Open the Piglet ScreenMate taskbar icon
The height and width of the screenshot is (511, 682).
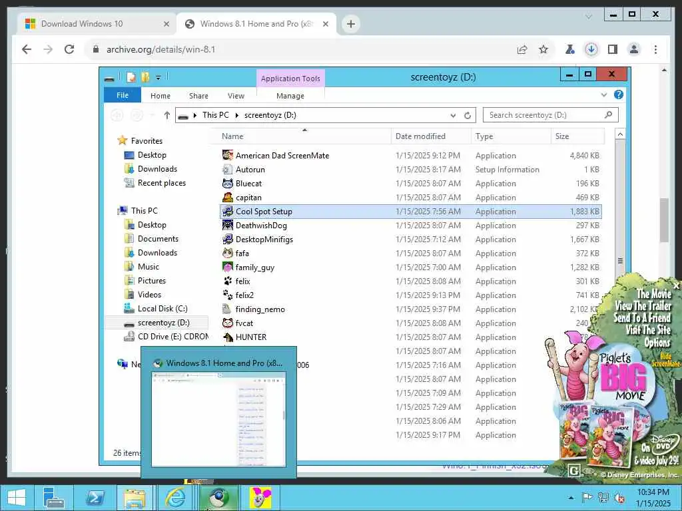pos(260,498)
